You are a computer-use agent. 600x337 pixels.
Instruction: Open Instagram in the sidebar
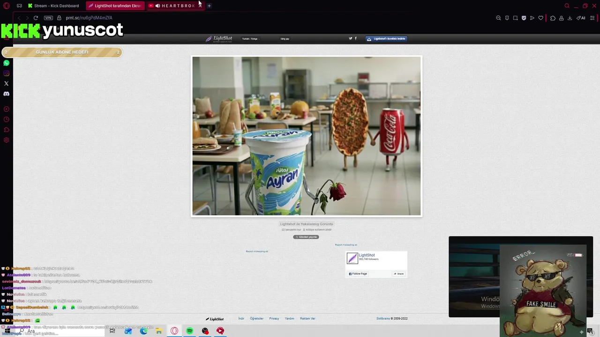[x=6, y=73]
